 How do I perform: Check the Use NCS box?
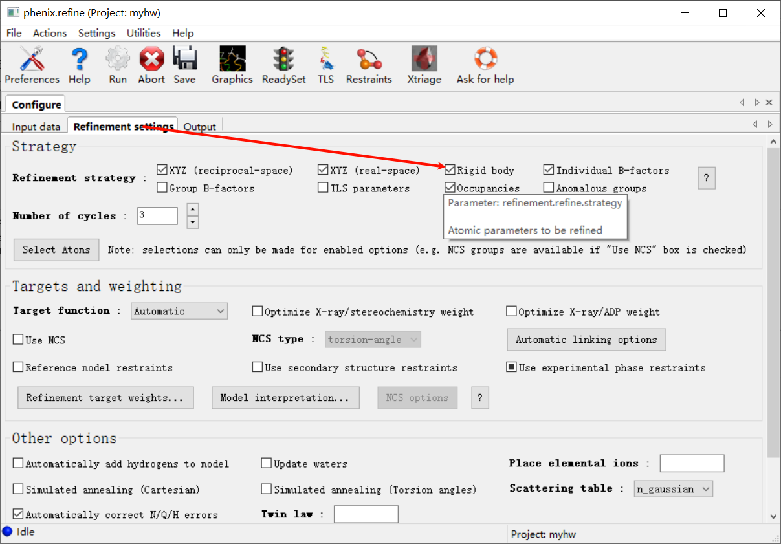[18, 340]
